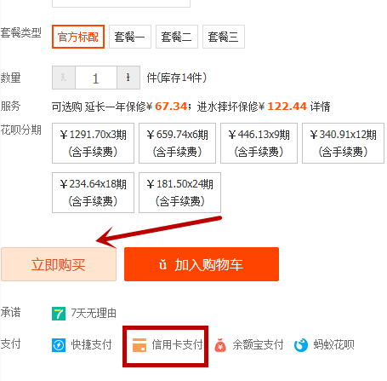
Task: Click the orange credit card icon
Action: 139,345
